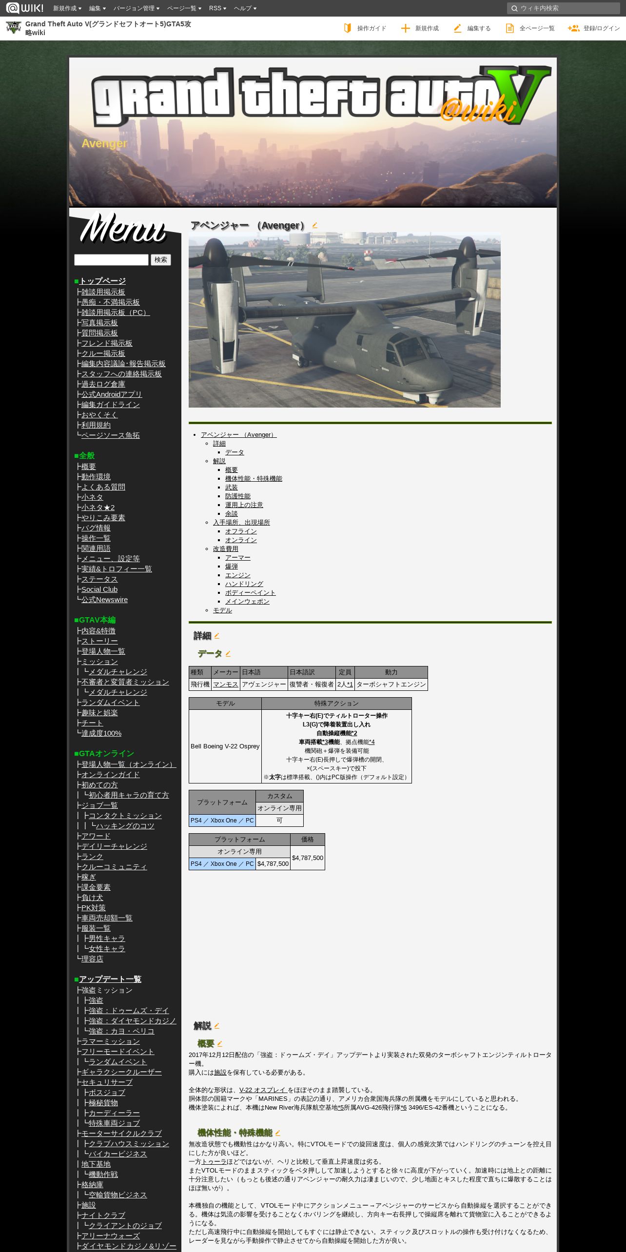
Task: Open 写真掲示板 in sidebar
Action: (x=99, y=323)
